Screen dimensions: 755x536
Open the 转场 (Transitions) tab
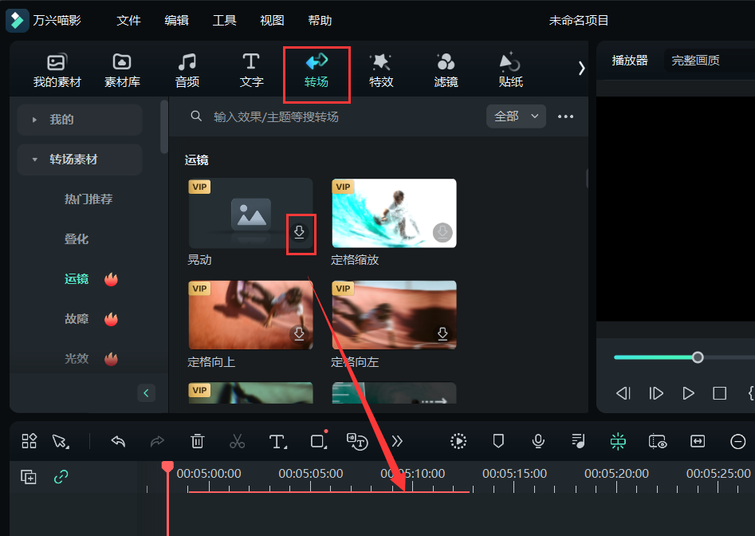pos(316,70)
